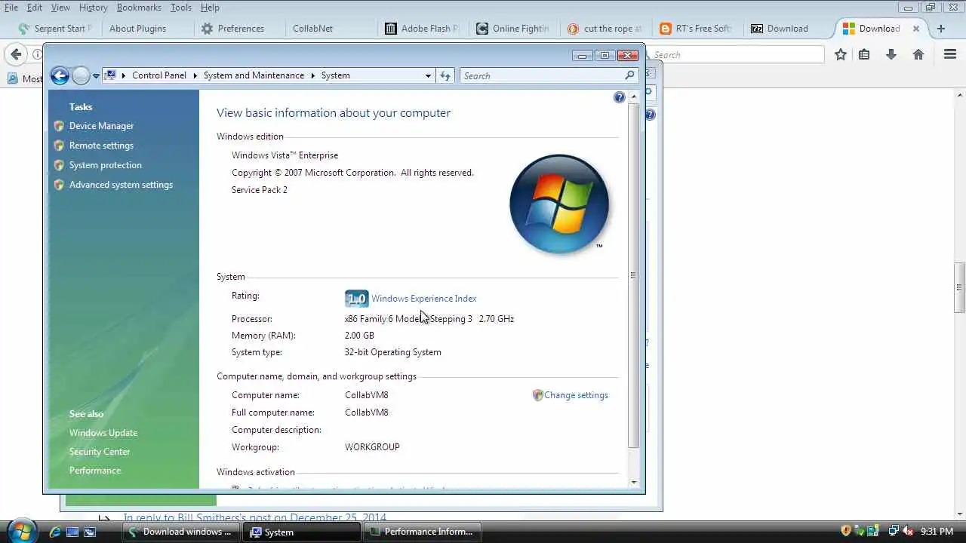Viewport: 966px width, 543px height.
Task: Expand the arrow after Control Panel breadcrumb
Action: [x=195, y=75]
